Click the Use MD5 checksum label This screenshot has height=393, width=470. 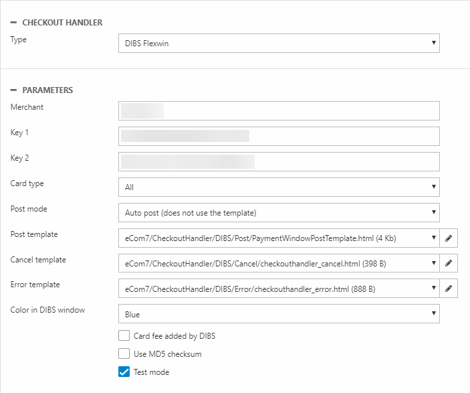(168, 354)
